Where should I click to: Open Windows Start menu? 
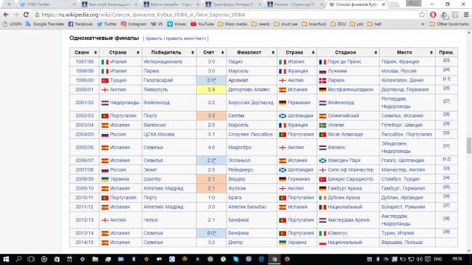pyautogui.click(x=6, y=259)
